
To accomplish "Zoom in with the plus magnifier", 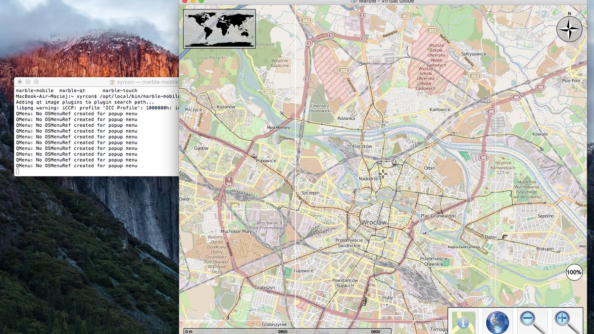I will pyautogui.click(x=567, y=322).
